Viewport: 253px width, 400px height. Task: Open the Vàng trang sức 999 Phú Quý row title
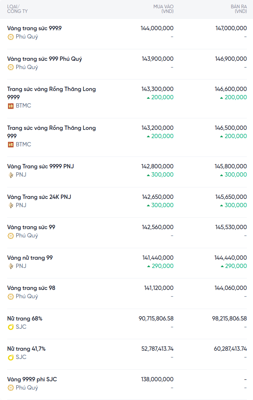[44, 59]
